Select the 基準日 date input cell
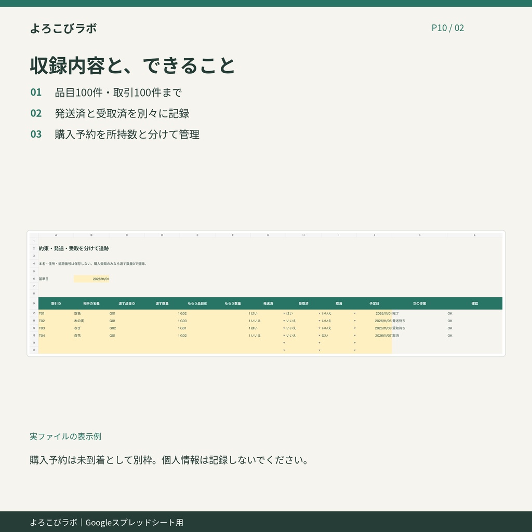The width and height of the screenshot is (532, 532). point(91,279)
